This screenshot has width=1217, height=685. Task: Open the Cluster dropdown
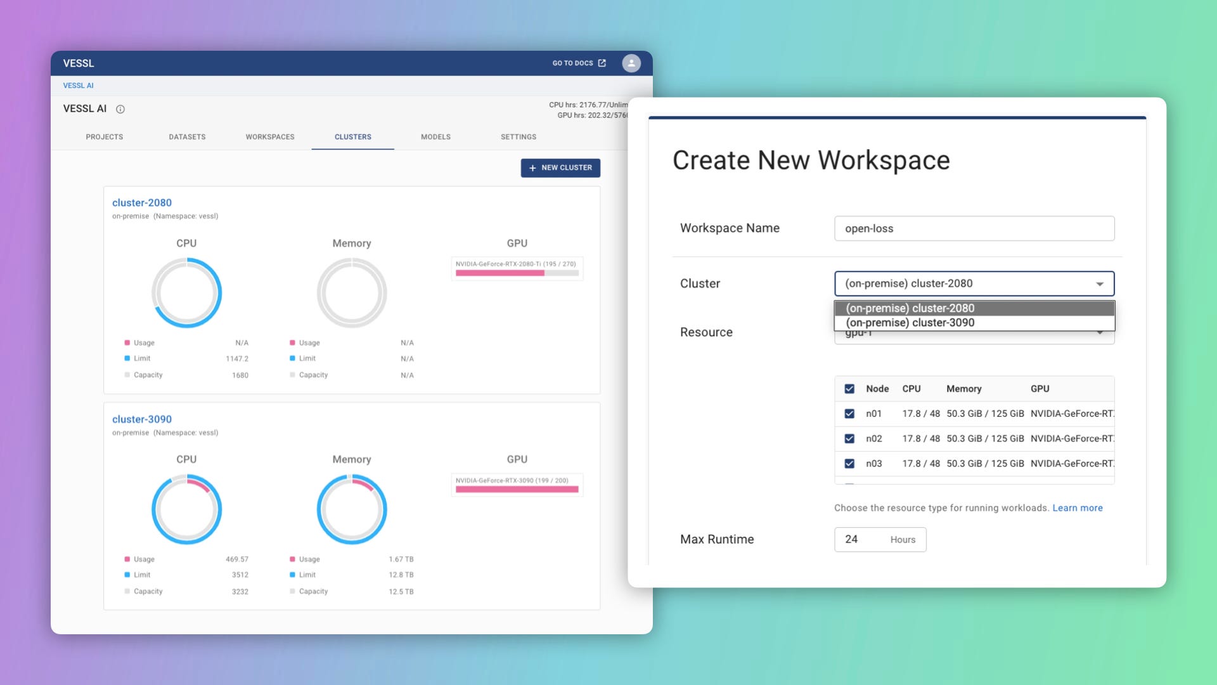(974, 284)
